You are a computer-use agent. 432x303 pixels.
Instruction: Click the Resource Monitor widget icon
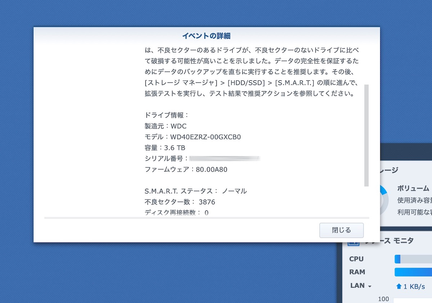(353, 242)
